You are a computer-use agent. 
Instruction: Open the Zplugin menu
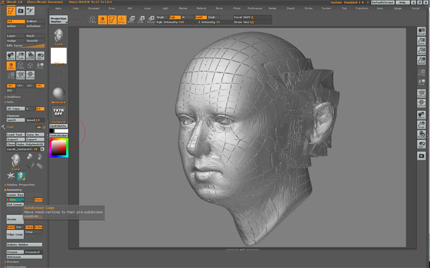pos(398,9)
